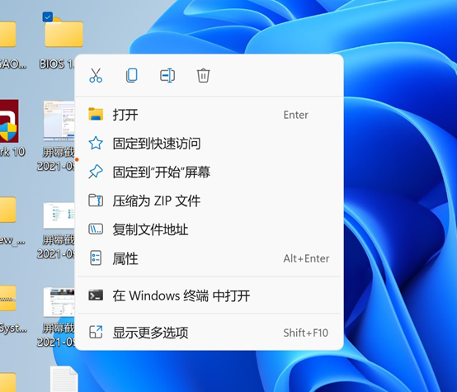Screen dimensions: 457x392
Task: Click the Rename icon in context menu
Action: click(167, 76)
